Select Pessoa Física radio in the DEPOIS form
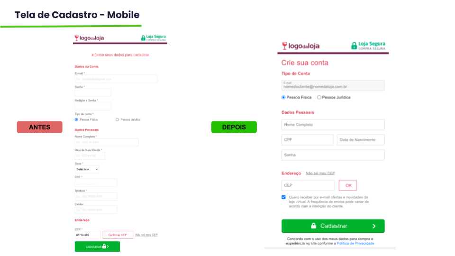Screen dimensions: 455x256 click(283, 97)
